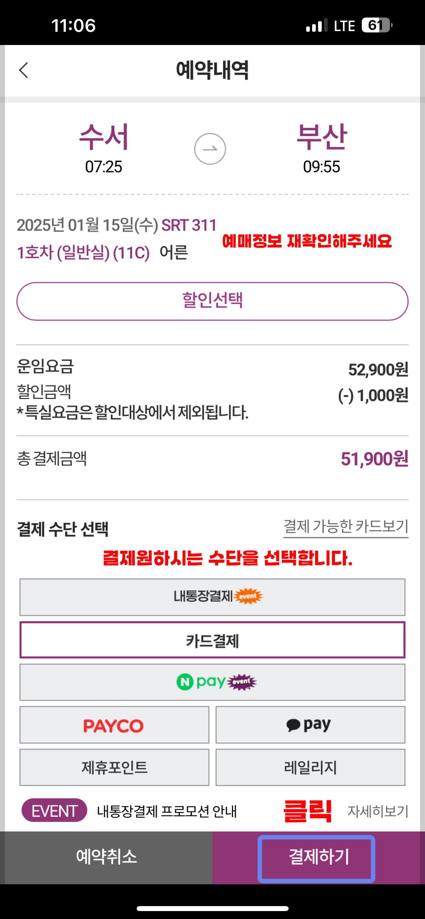Open 결제 가능한 카드보기 link
The image size is (425, 919).
[346, 527]
